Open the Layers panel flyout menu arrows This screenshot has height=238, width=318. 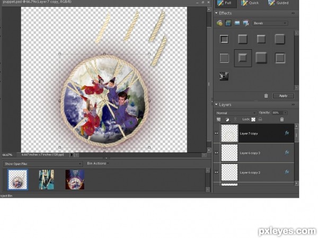293,104
